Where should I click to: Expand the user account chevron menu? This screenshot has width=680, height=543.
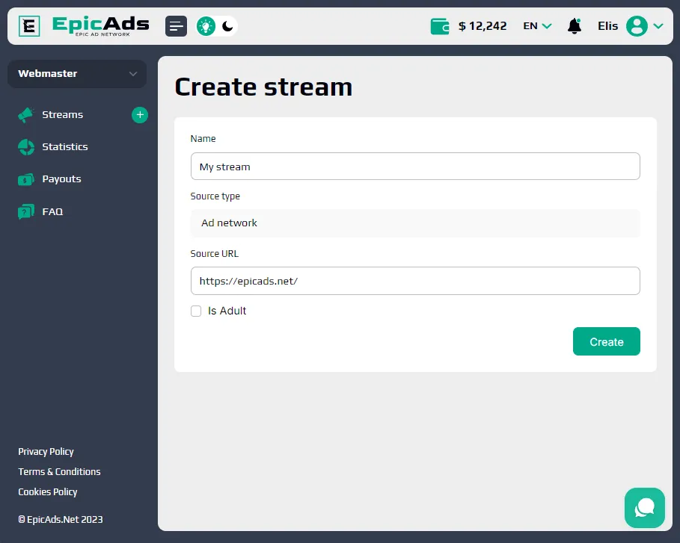[x=658, y=26]
